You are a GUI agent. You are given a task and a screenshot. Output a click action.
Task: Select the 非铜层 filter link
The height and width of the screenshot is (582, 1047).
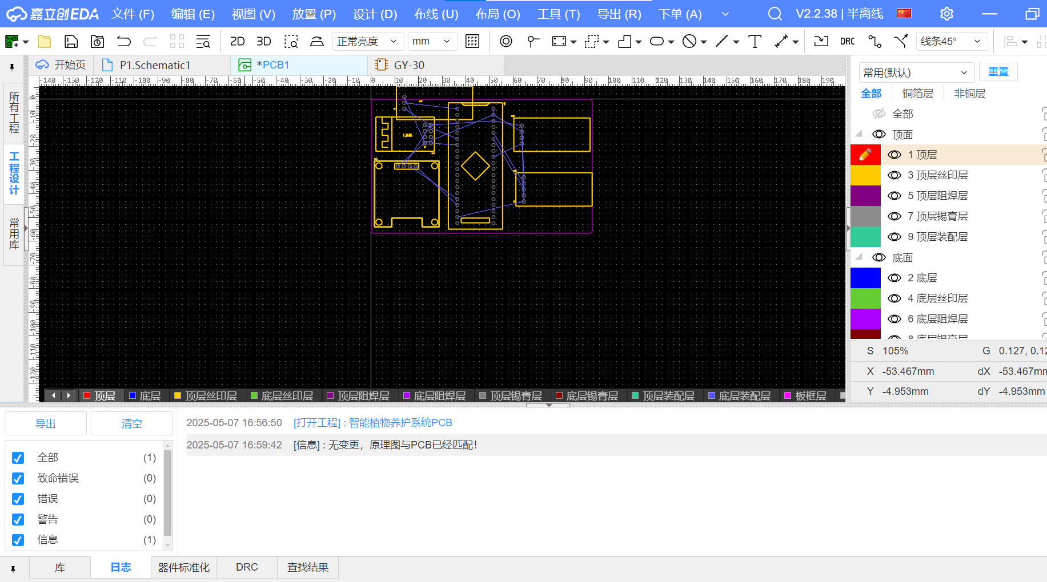tap(970, 93)
